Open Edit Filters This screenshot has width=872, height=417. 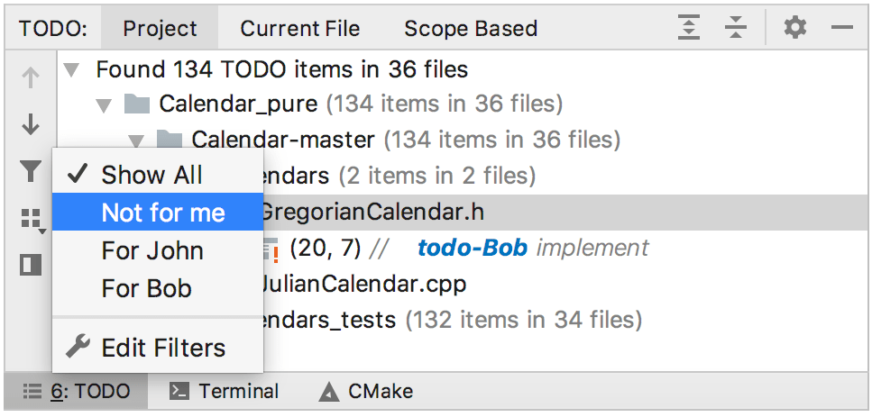(162, 348)
